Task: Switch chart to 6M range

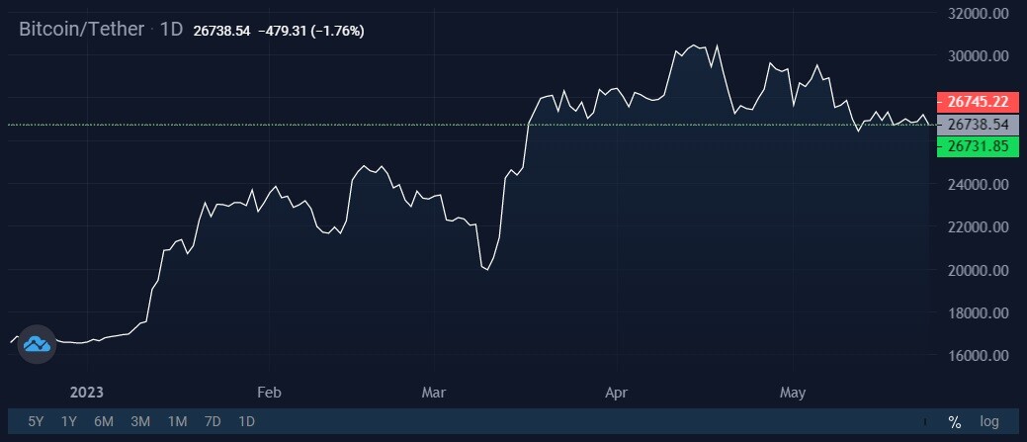Action: [x=104, y=421]
